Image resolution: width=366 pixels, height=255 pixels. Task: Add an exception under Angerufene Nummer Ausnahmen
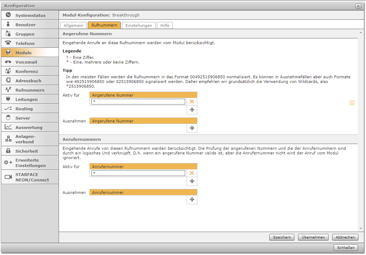tap(192, 128)
